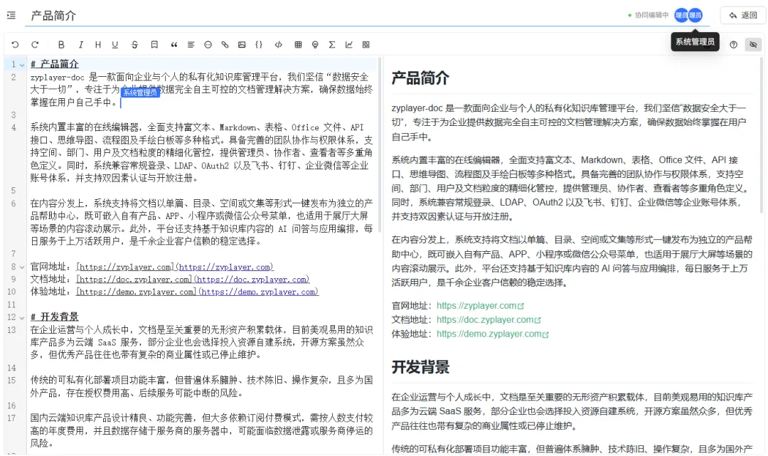
Task: Toggle bold formatting
Action: point(61,45)
